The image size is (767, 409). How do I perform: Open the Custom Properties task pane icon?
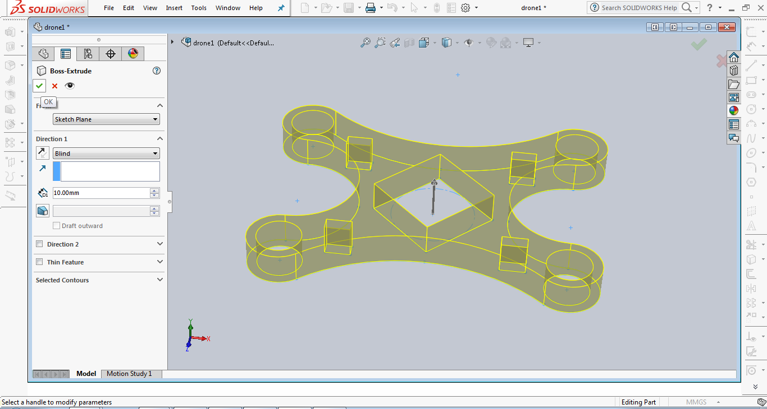734,124
